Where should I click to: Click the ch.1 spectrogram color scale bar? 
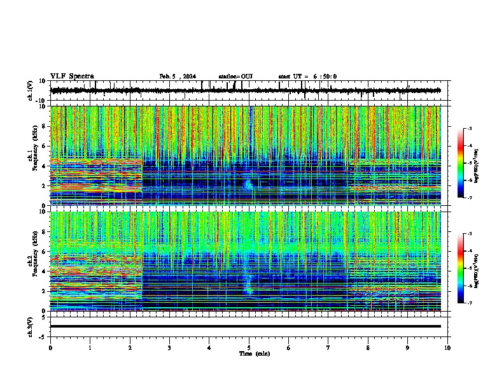[x=461, y=163]
